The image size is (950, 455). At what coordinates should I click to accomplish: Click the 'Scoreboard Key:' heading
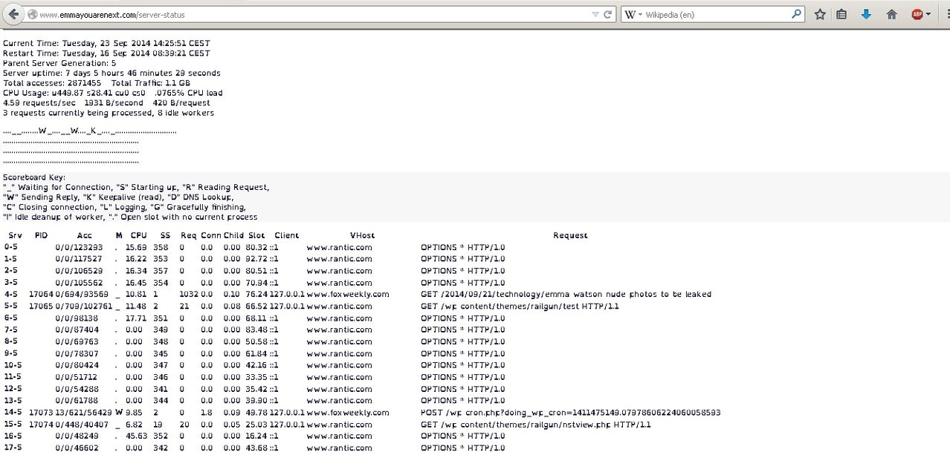coord(34,177)
